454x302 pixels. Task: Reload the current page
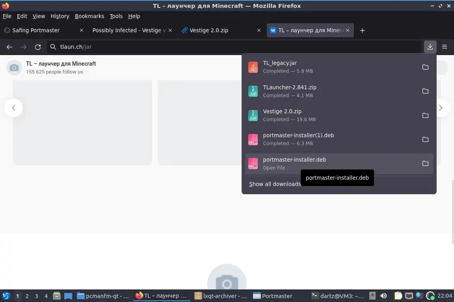(x=38, y=47)
